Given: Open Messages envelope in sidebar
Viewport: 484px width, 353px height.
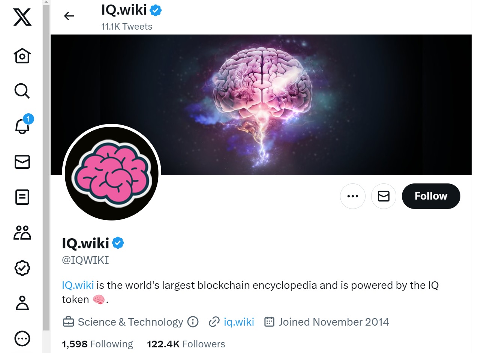Looking at the screenshot, I should 22,162.
